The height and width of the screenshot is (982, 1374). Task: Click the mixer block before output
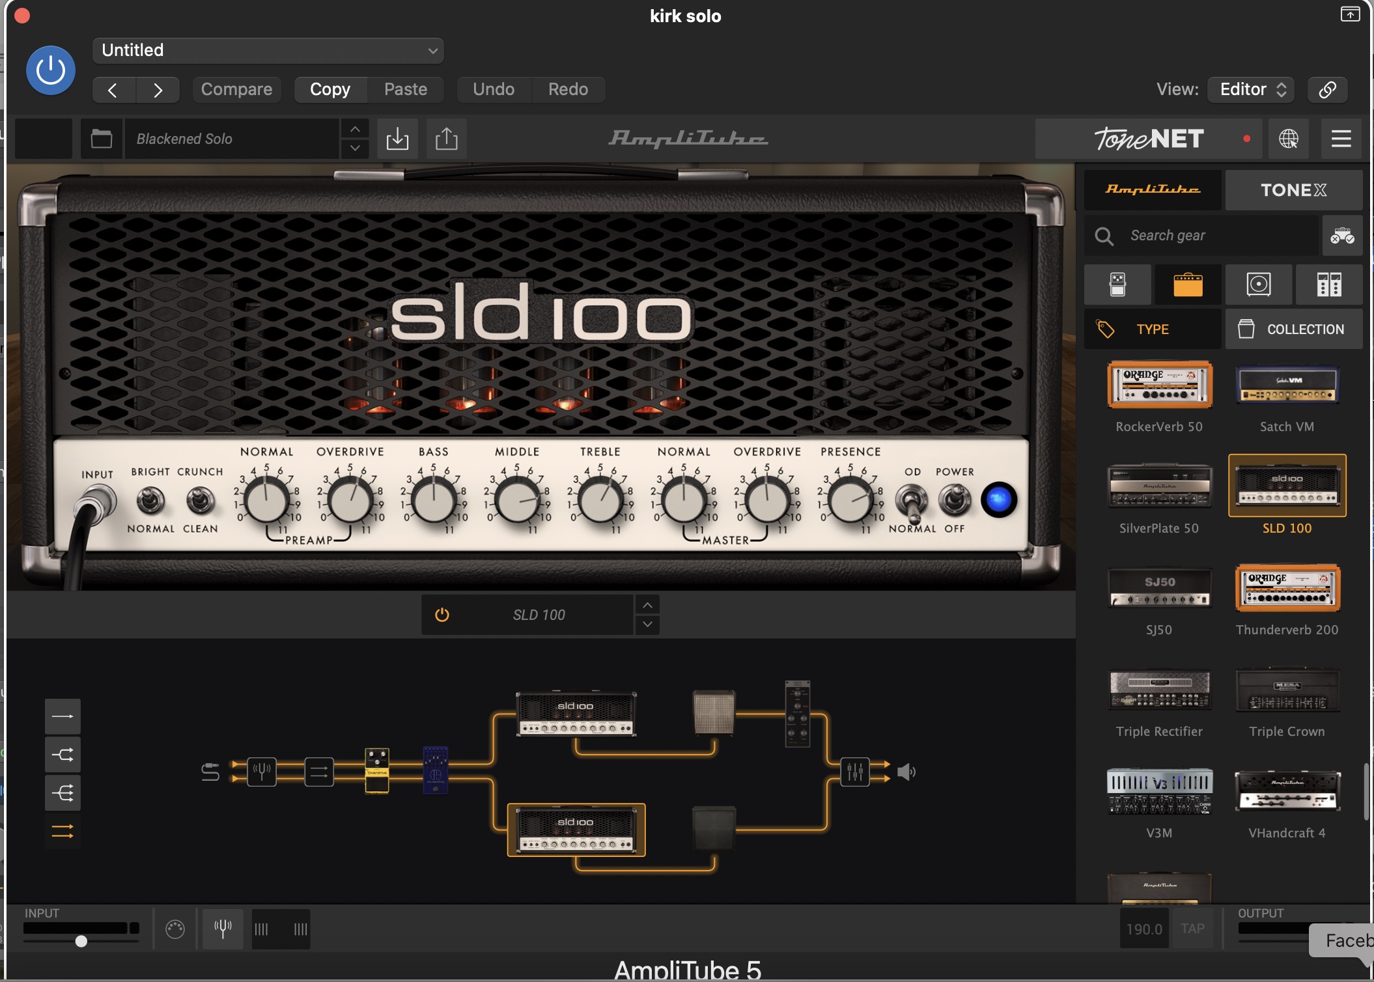click(x=854, y=772)
